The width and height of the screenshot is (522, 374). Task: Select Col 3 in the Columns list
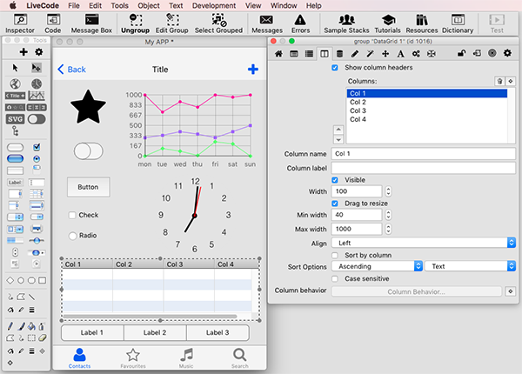(358, 111)
